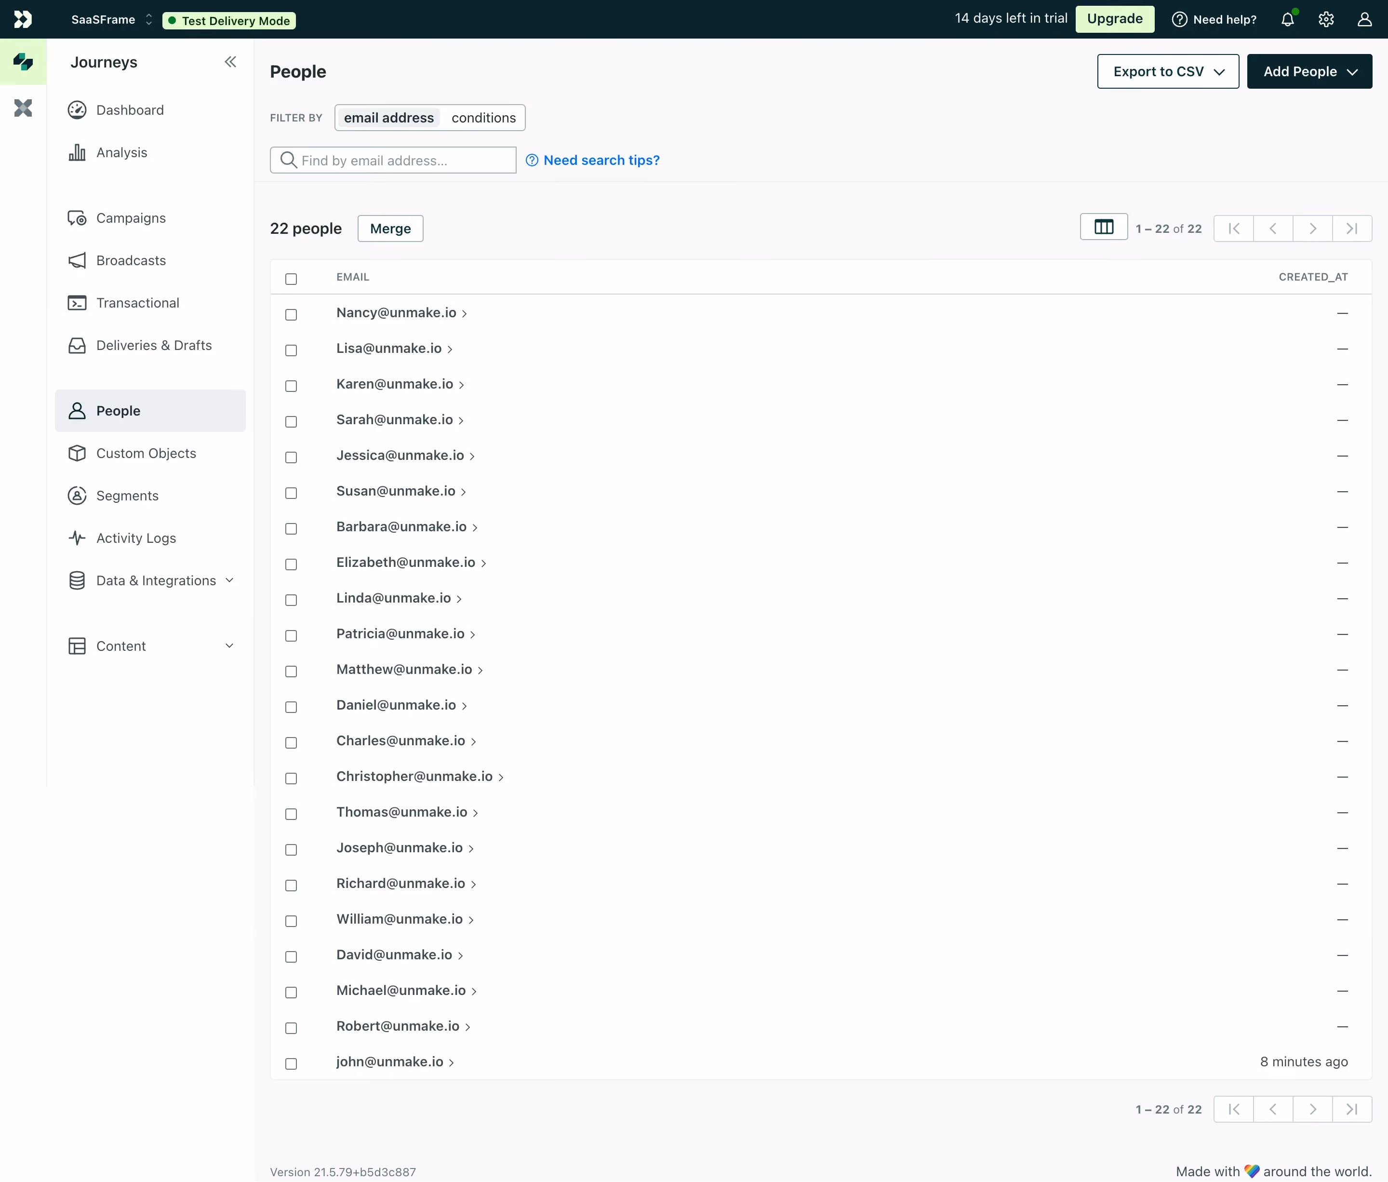Toggle the select-all checkbox in table header
The width and height of the screenshot is (1388, 1182).
pos(291,279)
